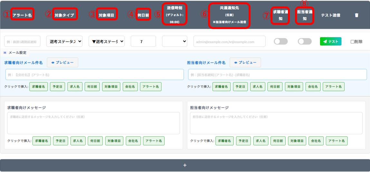Insert アラート名 tag in 担当者向けメッセージ
This screenshot has height=172, width=370.
tap(337, 141)
